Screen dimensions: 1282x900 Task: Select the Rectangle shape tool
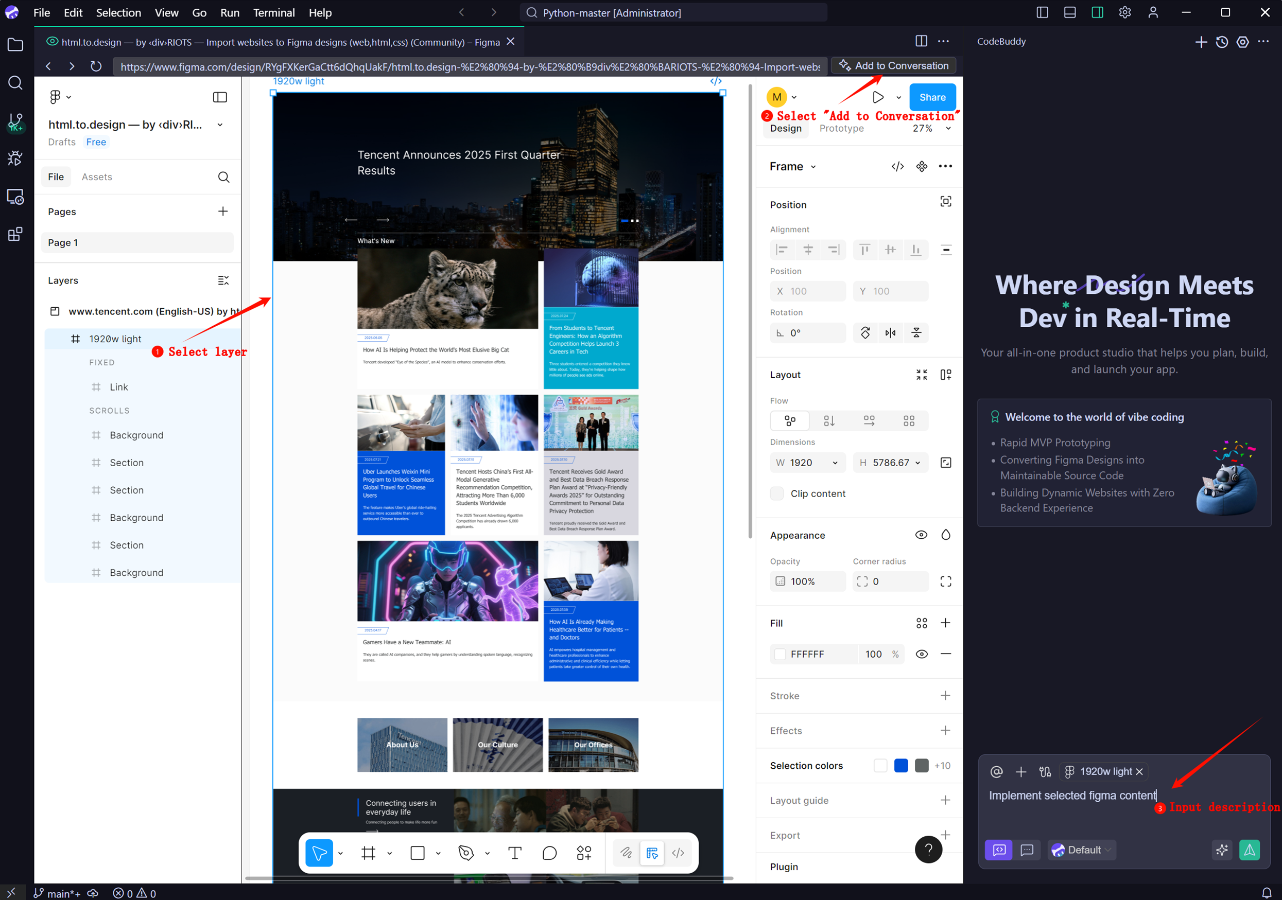point(418,853)
